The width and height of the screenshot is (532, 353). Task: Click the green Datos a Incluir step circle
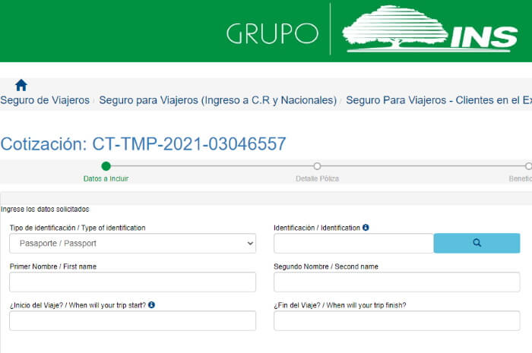pos(106,166)
